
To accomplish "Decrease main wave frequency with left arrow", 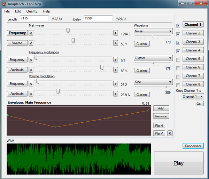I will [x=31, y=33].
